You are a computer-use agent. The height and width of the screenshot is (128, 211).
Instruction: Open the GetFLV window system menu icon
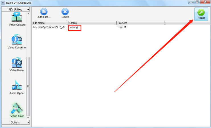[3, 3]
